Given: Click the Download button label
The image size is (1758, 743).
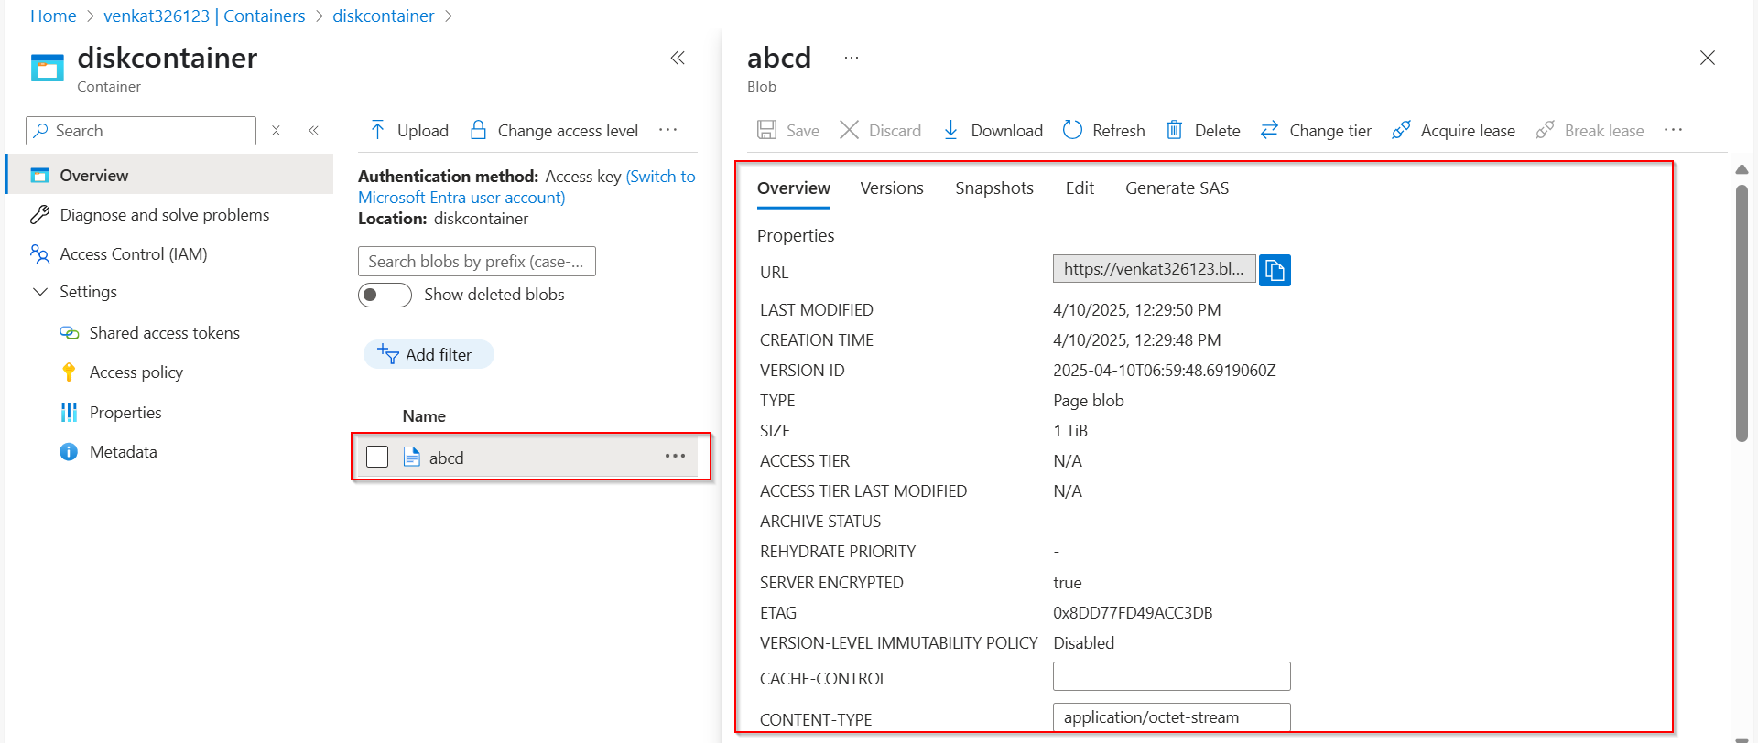Looking at the screenshot, I should point(1007,131).
